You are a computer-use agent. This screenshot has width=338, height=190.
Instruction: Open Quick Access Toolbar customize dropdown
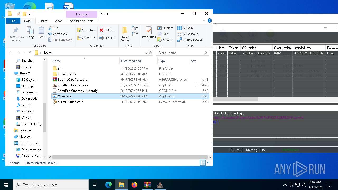(x=29, y=14)
